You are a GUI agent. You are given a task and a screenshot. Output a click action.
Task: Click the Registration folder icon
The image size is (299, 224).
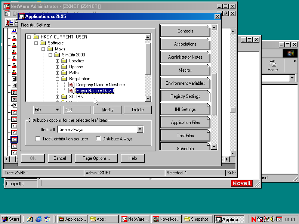64,79
